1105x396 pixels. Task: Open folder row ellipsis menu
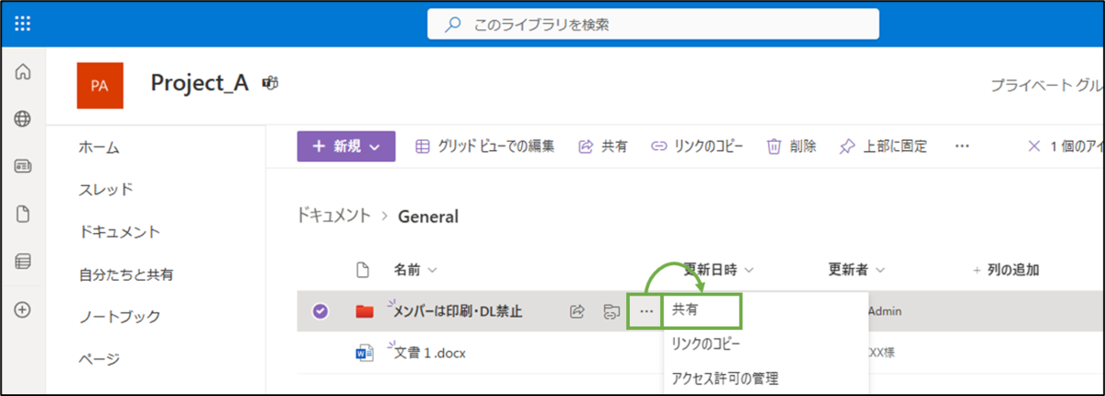[646, 311]
